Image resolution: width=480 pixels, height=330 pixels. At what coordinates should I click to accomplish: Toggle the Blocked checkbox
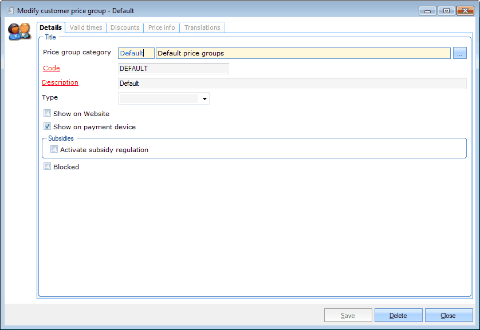[48, 166]
